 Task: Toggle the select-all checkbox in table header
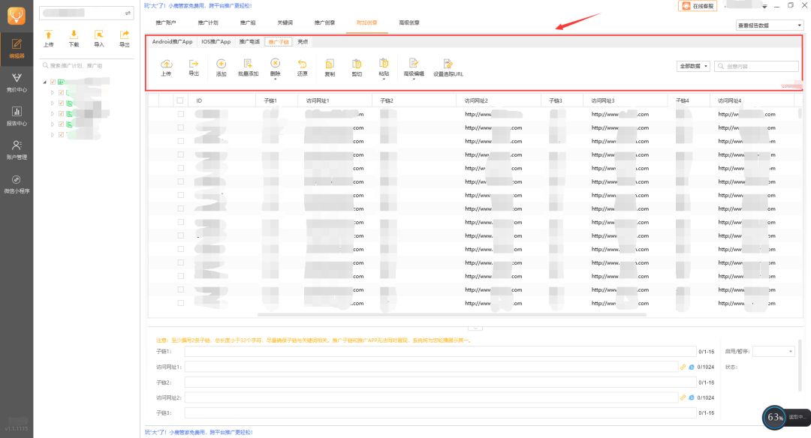pos(180,100)
